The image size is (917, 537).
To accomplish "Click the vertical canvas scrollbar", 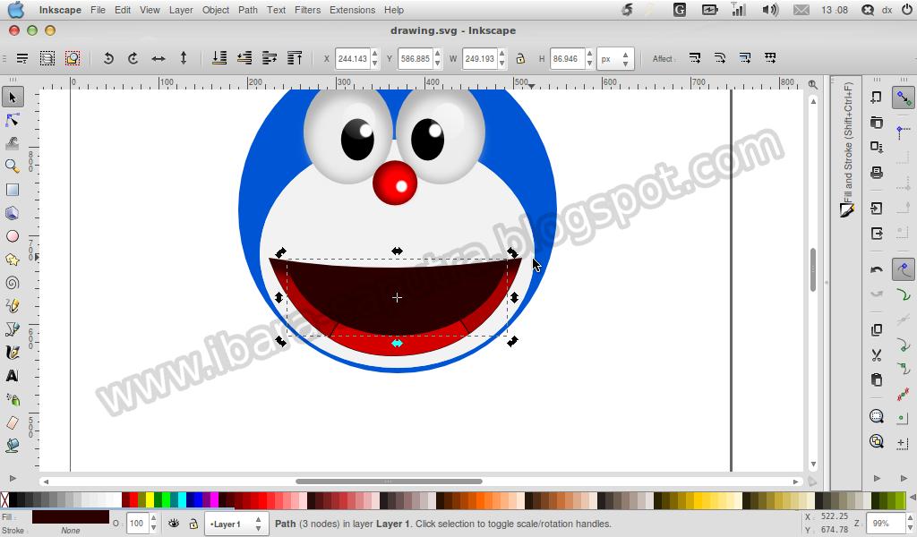I will tap(813, 270).
